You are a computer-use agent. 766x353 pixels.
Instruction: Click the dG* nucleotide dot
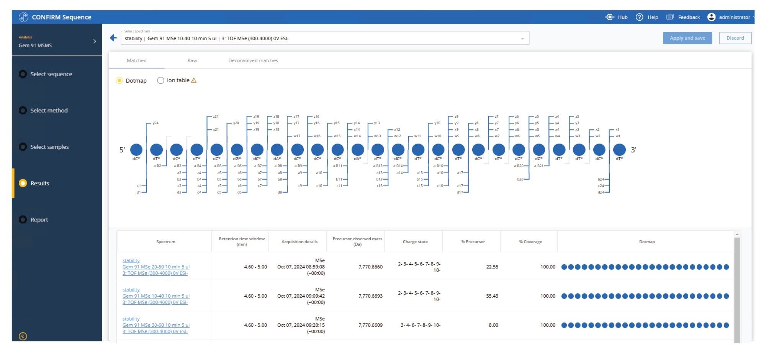click(237, 150)
